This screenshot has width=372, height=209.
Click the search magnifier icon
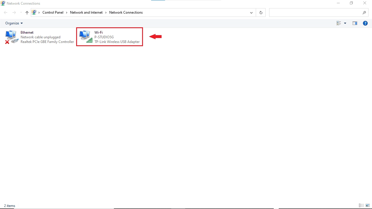click(364, 12)
